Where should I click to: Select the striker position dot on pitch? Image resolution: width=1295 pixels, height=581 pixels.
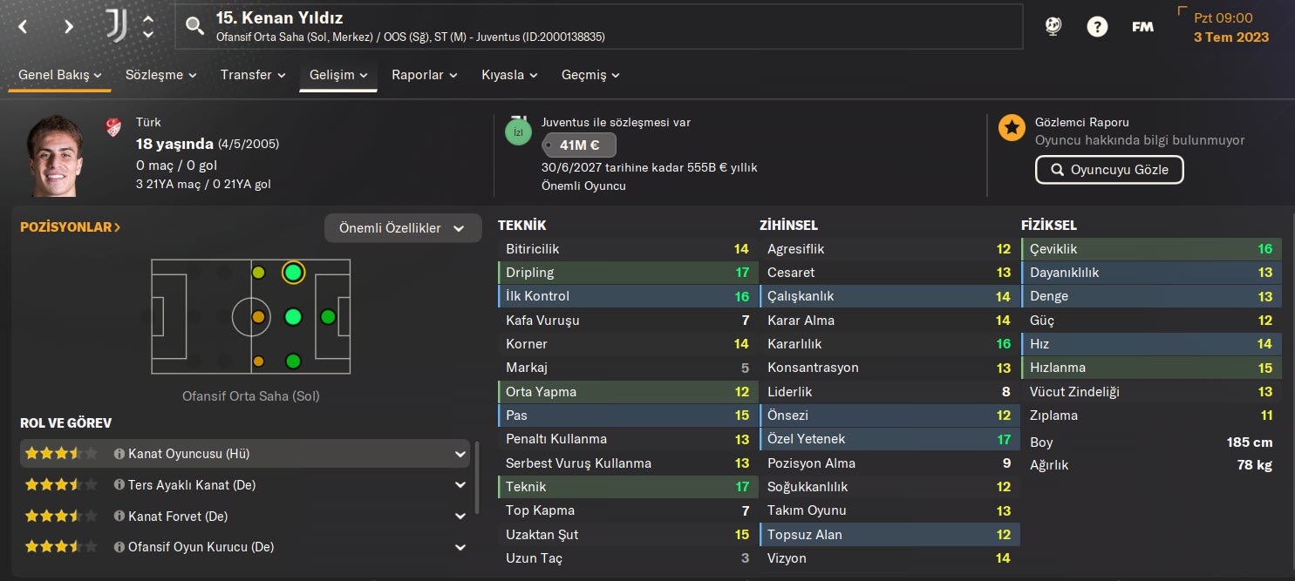(328, 317)
